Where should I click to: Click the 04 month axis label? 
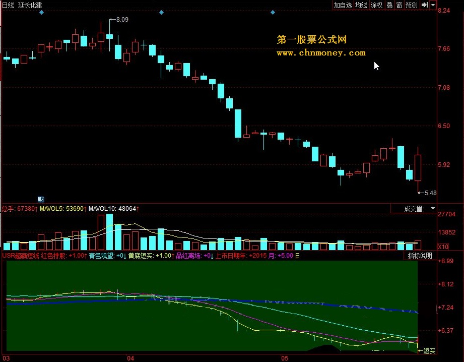(x=130, y=358)
